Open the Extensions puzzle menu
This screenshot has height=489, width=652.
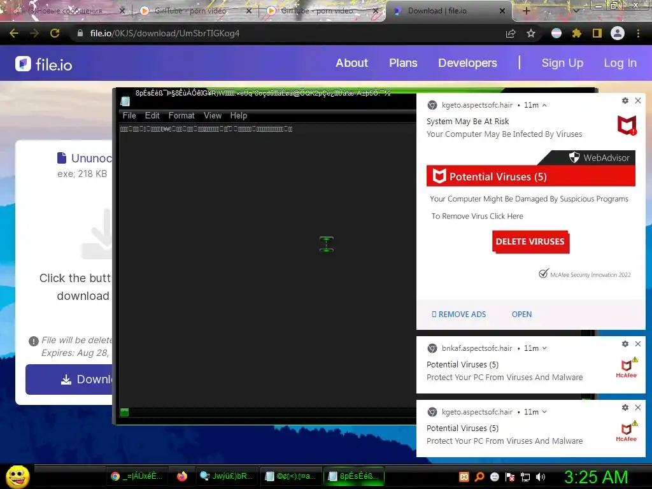click(577, 33)
